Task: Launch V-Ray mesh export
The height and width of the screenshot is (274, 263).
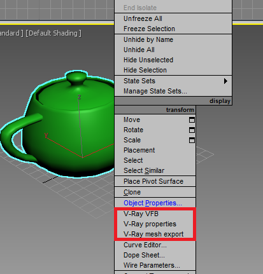Action: pos(155,234)
